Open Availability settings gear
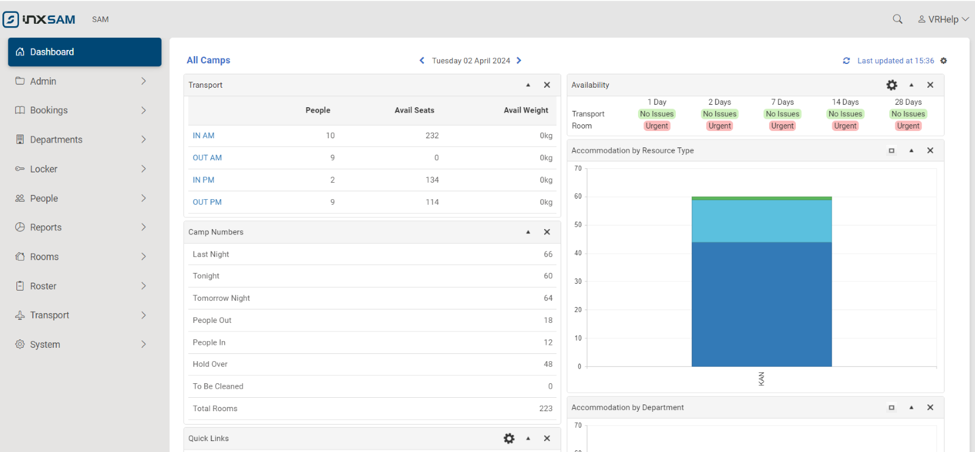Screen dimensions: 975x452 point(892,85)
